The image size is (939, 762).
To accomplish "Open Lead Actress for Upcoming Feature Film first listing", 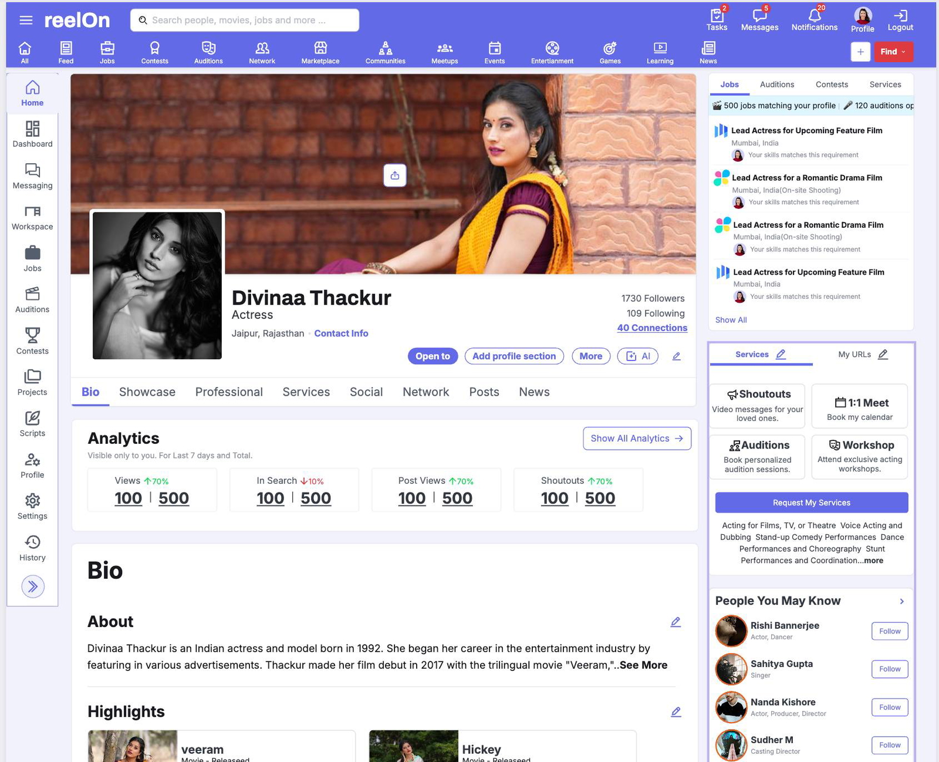I will coord(806,131).
